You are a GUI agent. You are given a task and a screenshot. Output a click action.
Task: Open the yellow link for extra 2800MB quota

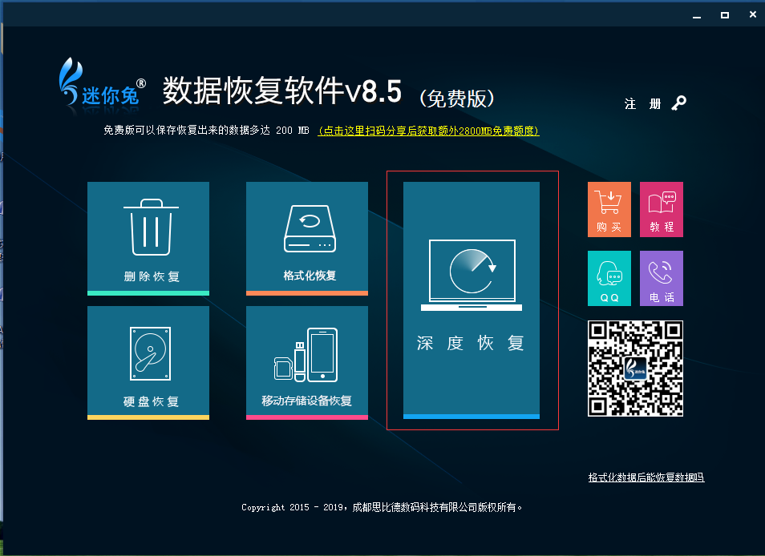[428, 131]
